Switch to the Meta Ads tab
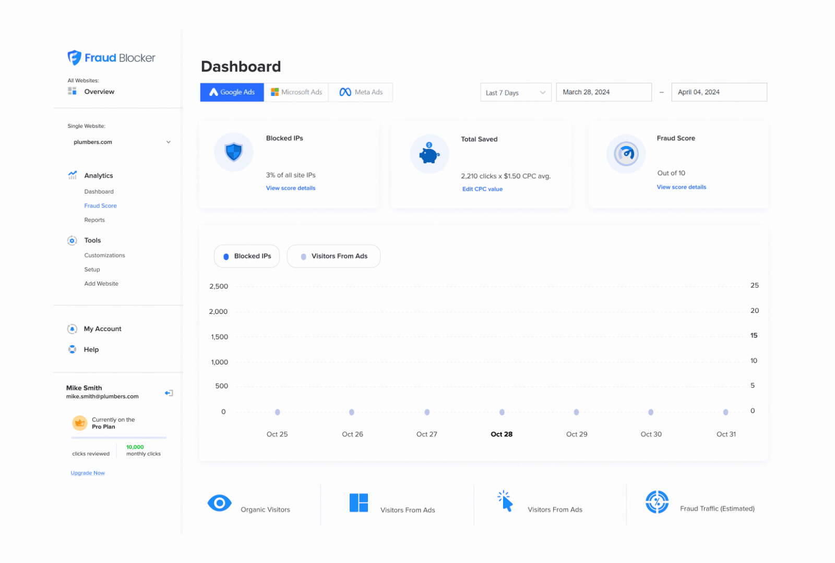This screenshot has height=563, width=835. coord(360,92)
